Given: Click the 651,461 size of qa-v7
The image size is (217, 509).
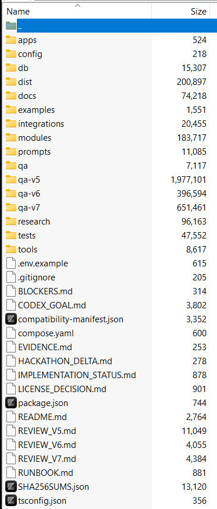Looking at the screenshot, I should click(191, 208).
